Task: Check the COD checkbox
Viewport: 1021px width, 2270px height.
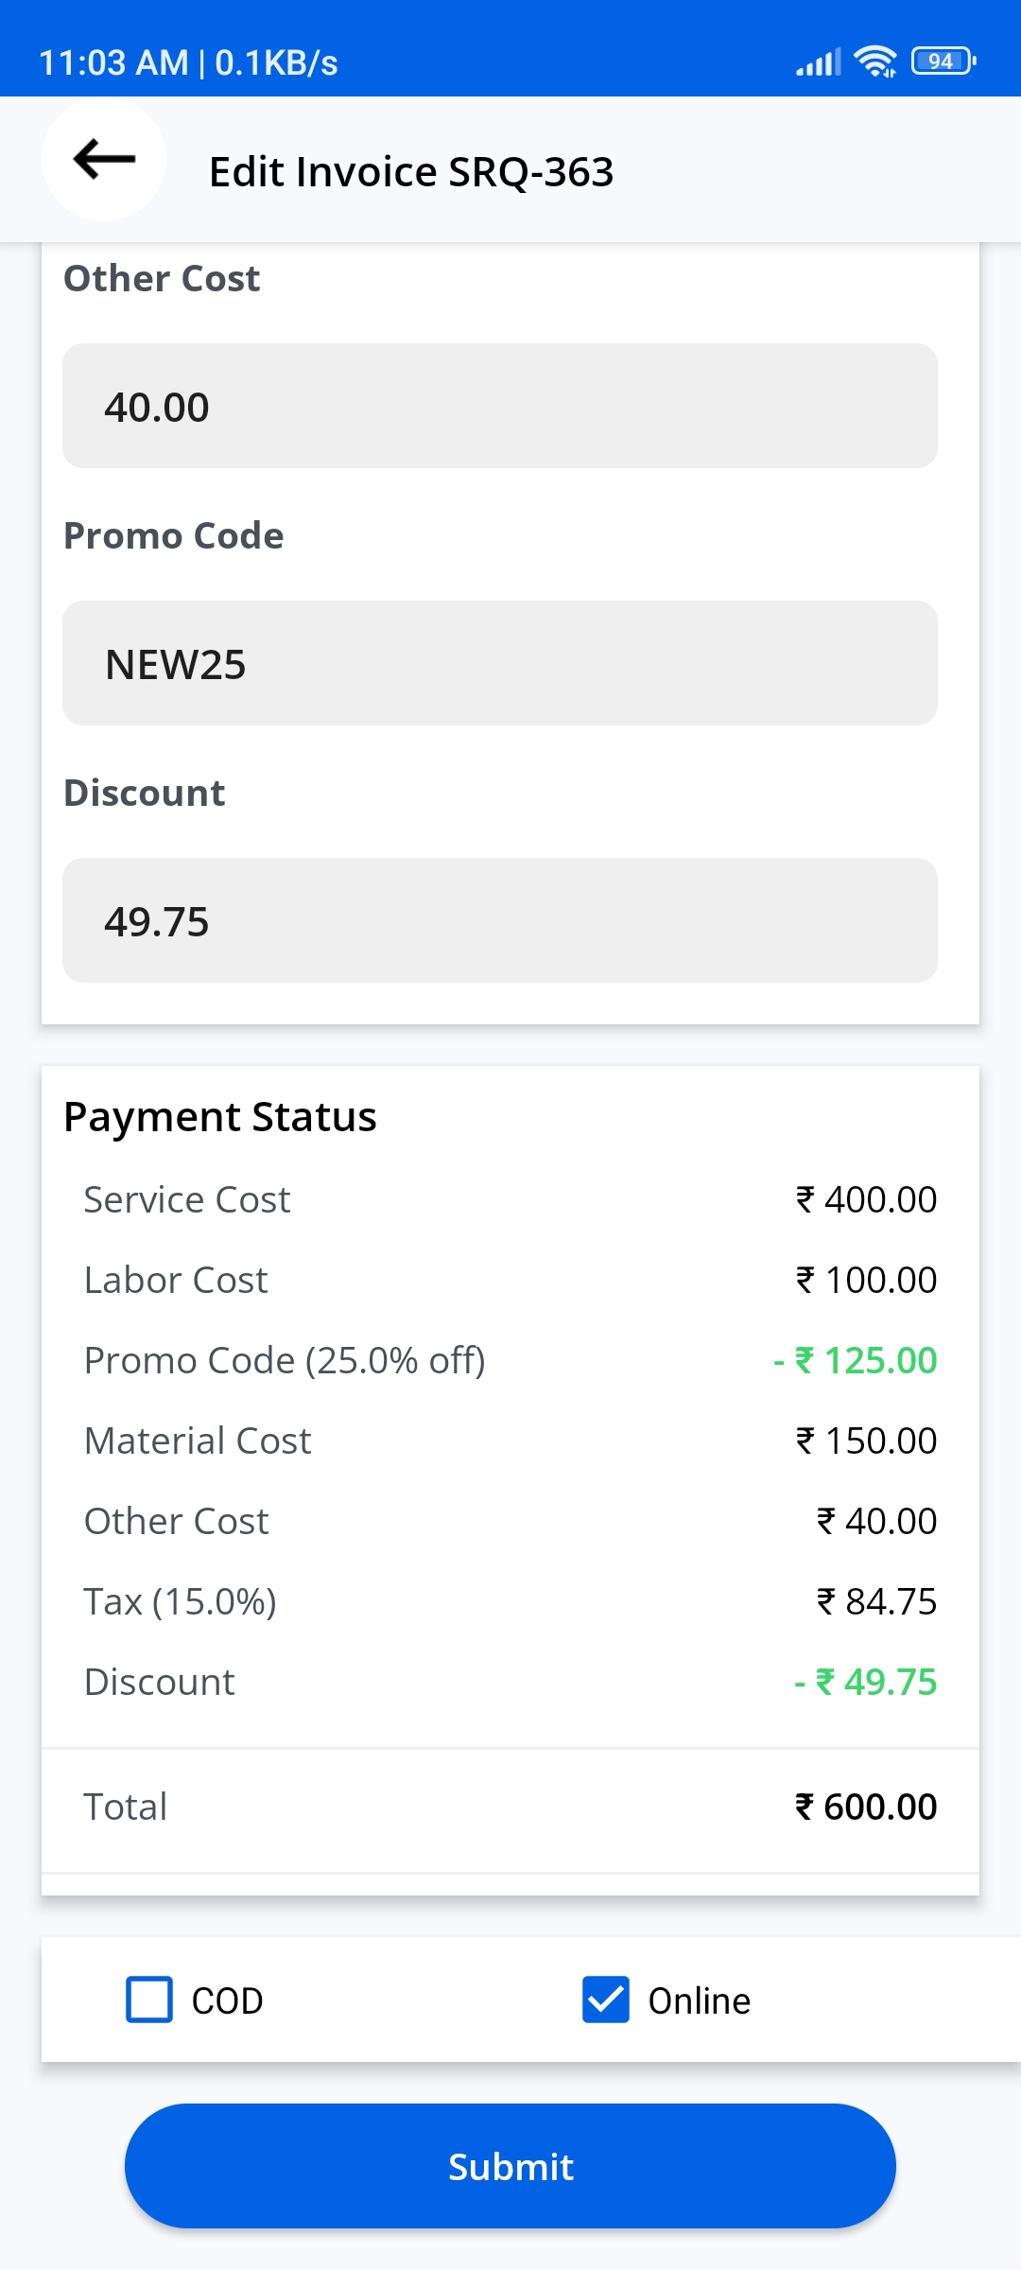Action: (x=149, y=1999)
